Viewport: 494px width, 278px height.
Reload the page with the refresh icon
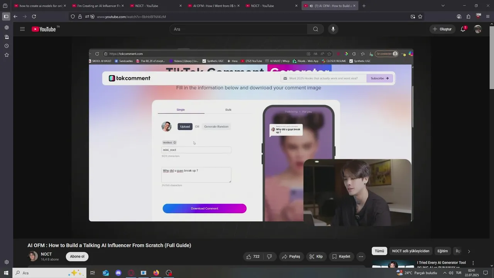pyautogui.click(x=34, y=17)
